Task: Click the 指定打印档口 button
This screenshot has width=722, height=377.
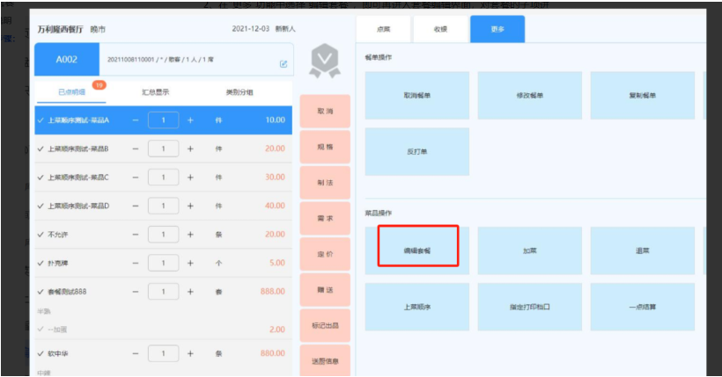Action: point(529,308)
